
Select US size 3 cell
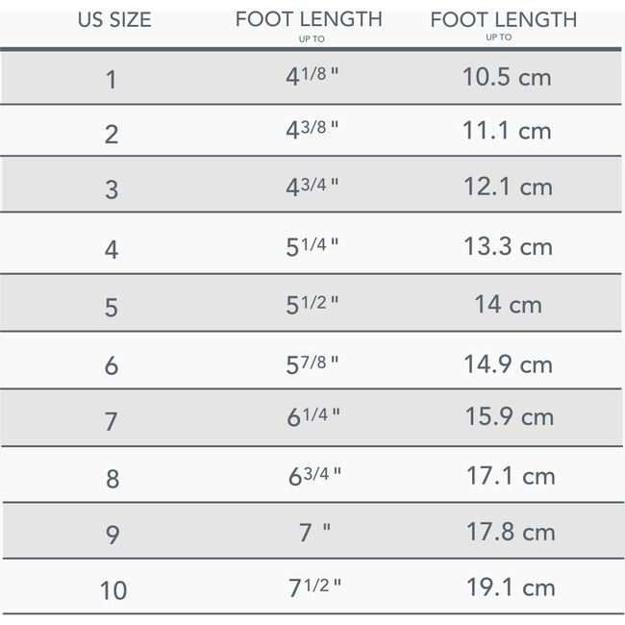point(112,189)
